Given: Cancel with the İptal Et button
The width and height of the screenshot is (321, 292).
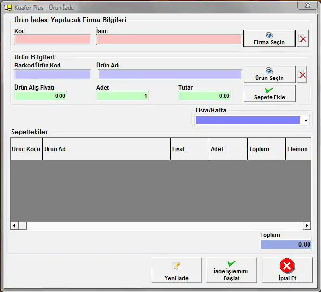Looking at the screenshot, I should (287, 271).
